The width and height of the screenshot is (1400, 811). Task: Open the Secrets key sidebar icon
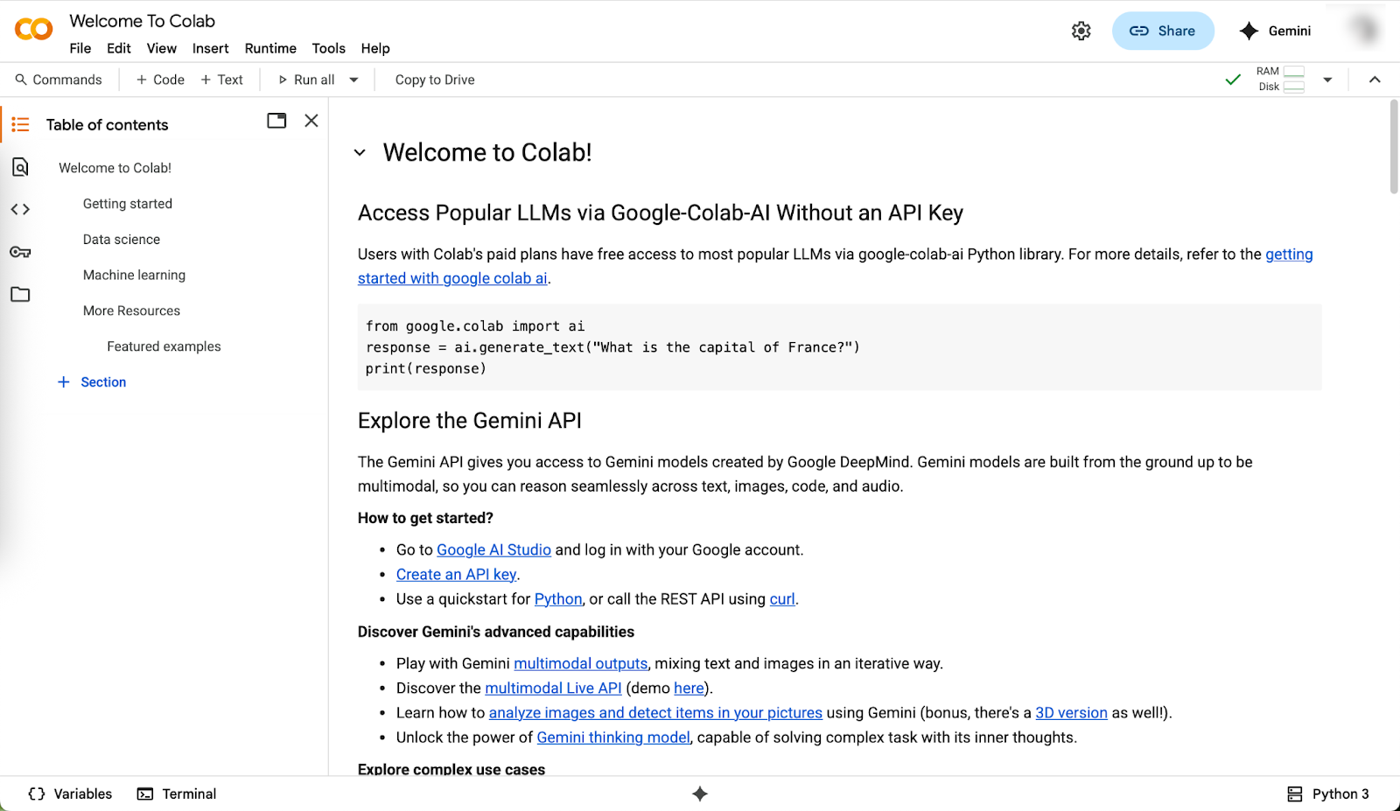click(20, 252)
